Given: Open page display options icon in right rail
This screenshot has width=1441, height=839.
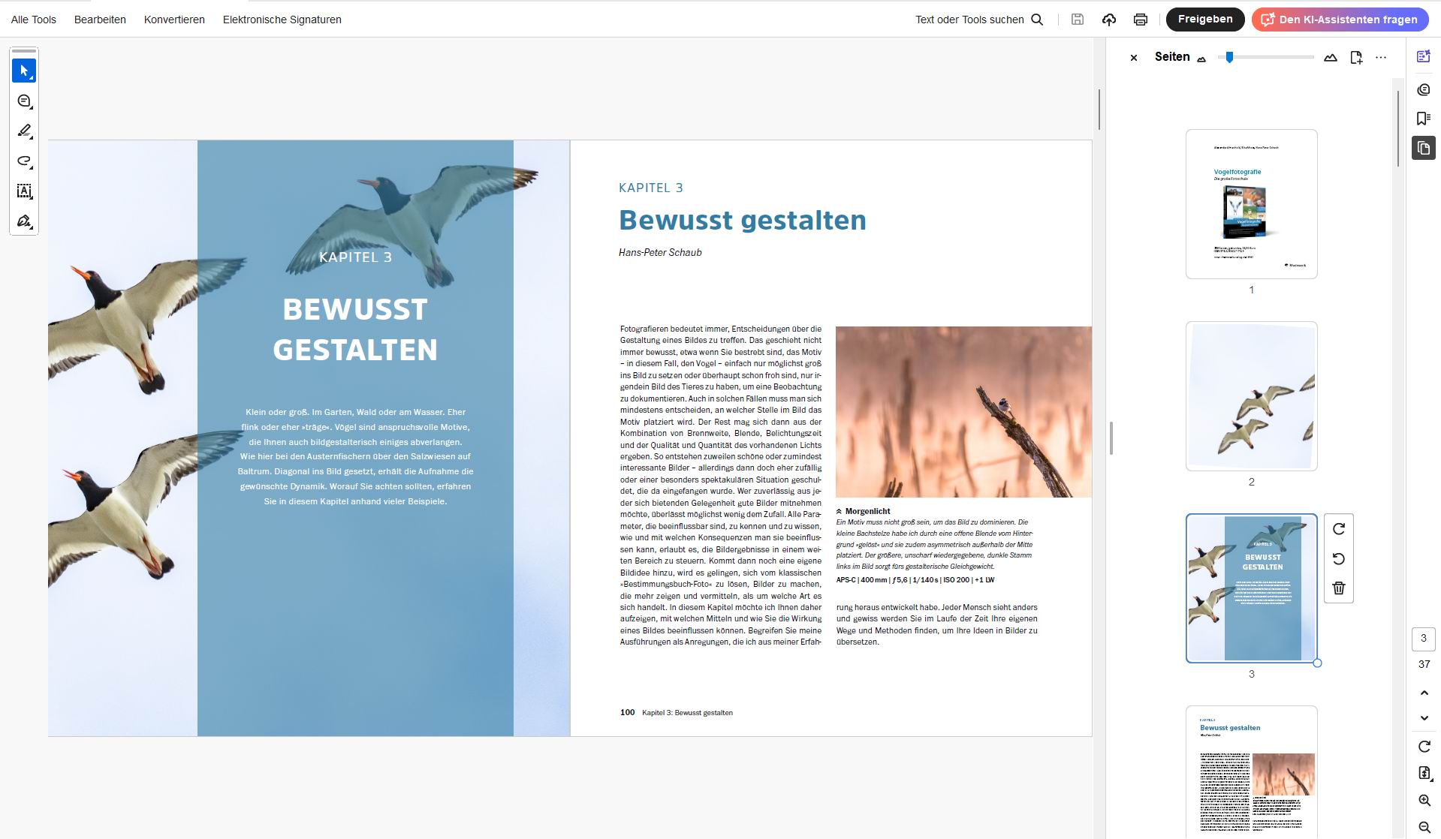Looking at the screenshot, I should pos(1424,773).
